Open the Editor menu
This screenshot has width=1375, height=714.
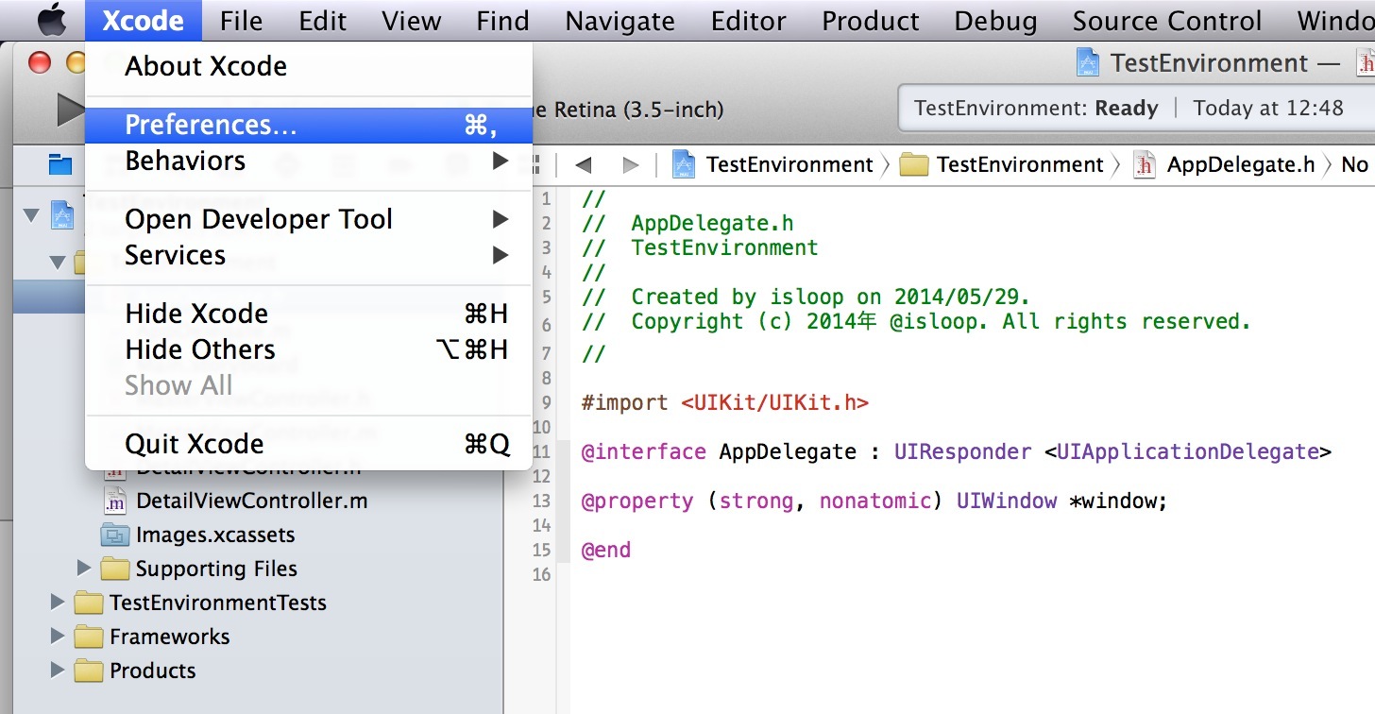pyautogui.click(x=749, y=21)
